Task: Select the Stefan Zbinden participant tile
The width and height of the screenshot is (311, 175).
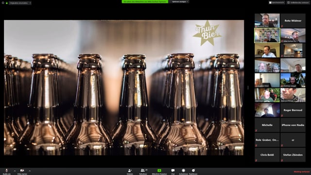Action: pos(293,155)
